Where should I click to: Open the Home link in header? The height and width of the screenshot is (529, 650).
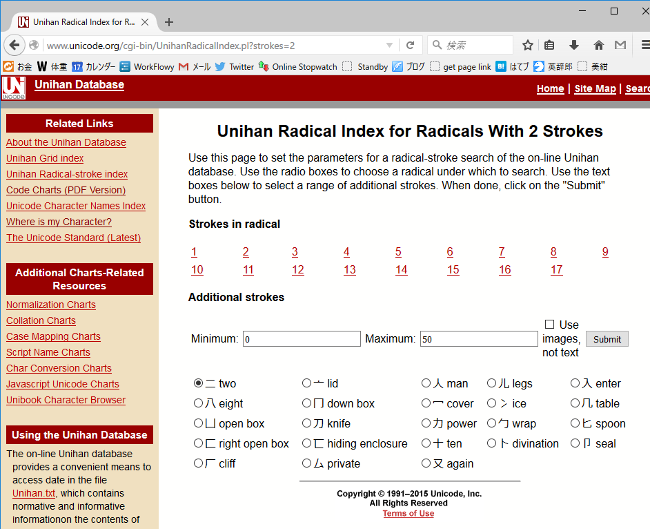pyautogui.click(x=550, y=88)
